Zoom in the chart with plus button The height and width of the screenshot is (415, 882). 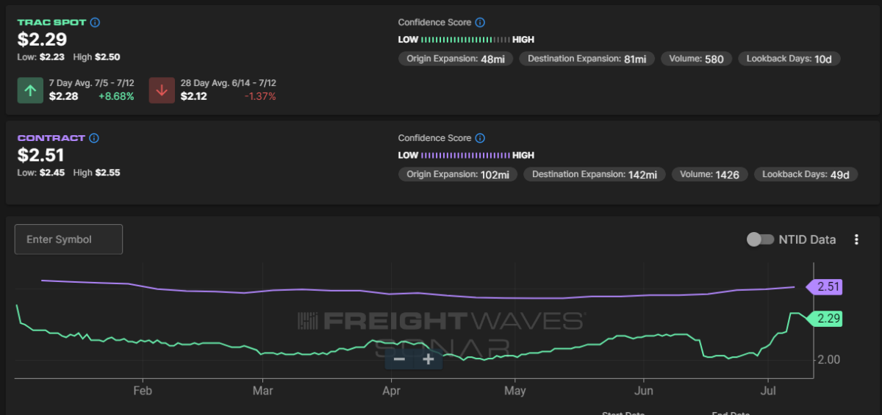428,359
